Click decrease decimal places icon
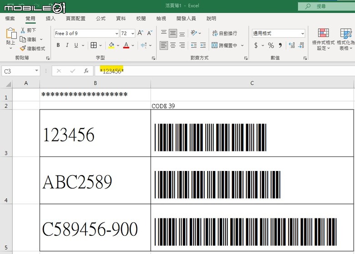 pos(301,45)
